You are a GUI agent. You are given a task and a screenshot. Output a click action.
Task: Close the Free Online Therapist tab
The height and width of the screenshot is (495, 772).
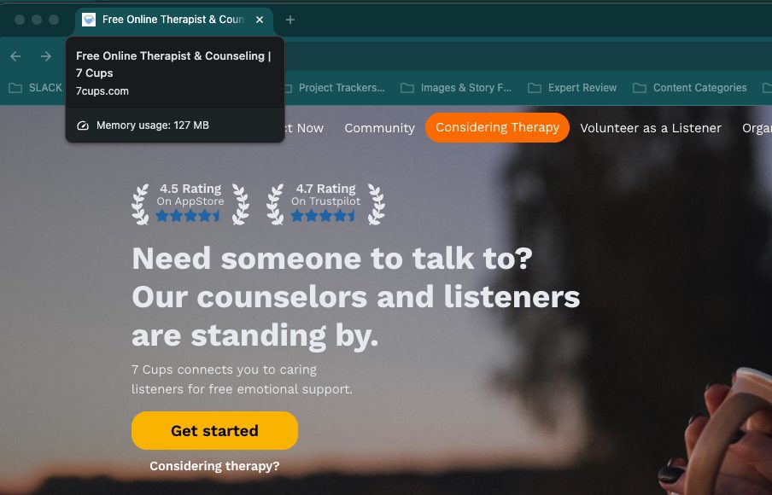260,20
